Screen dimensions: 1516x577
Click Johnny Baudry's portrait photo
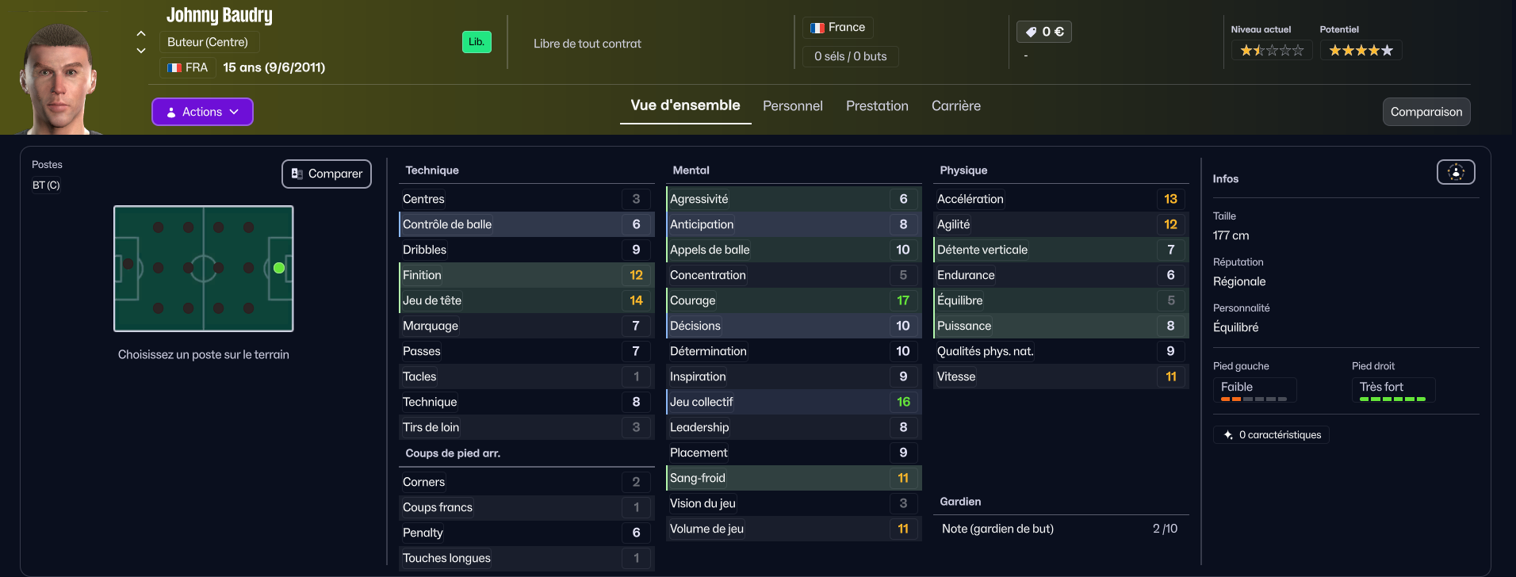(59, 79)
